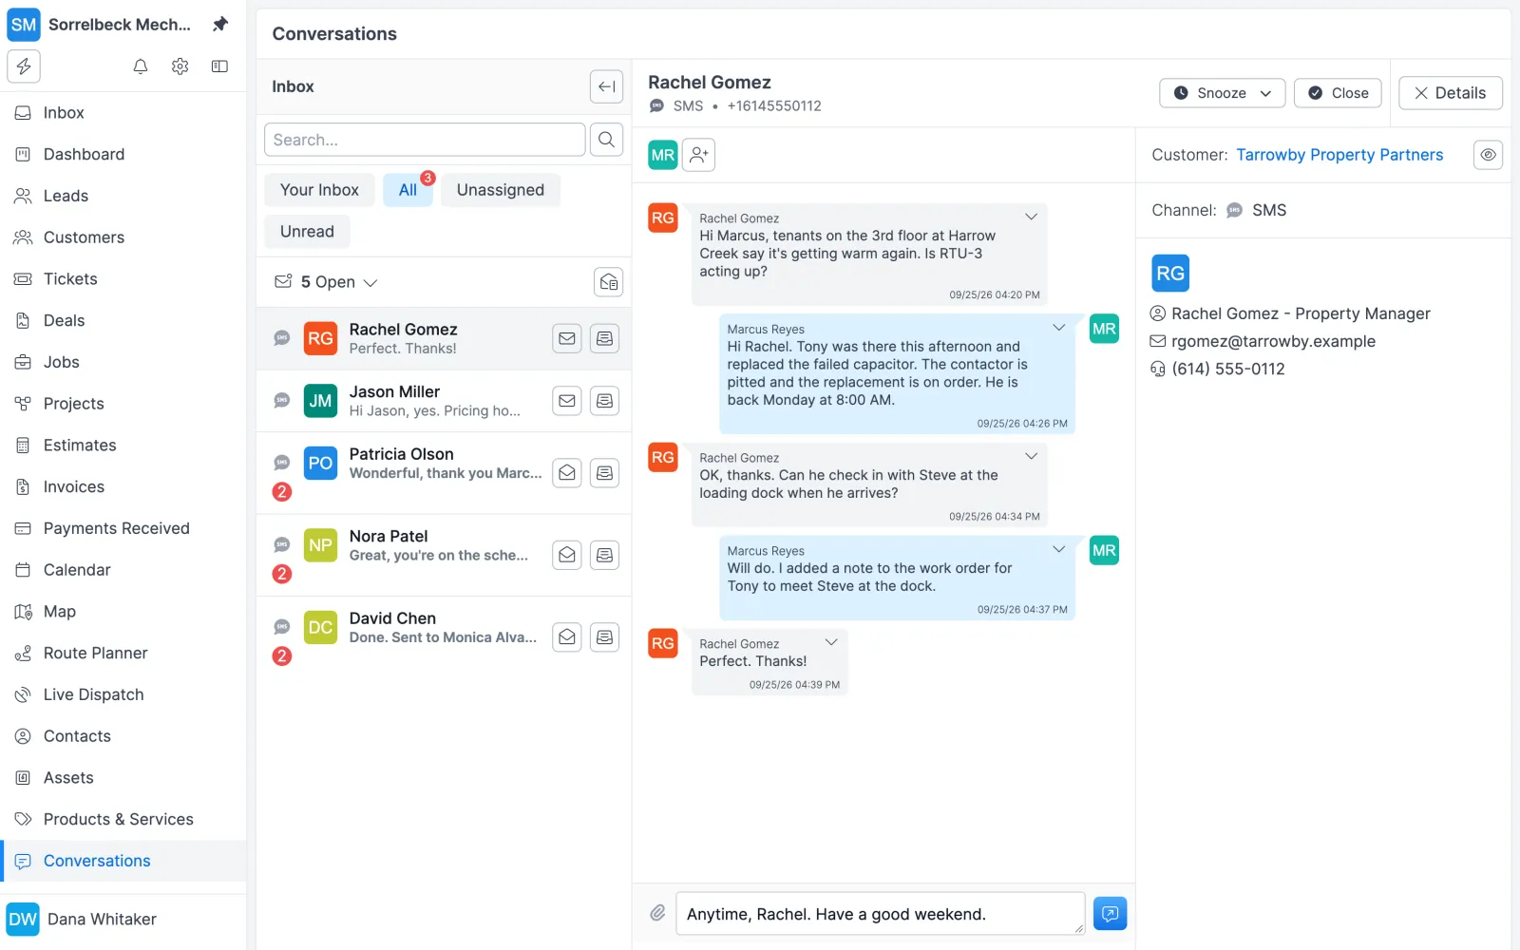The height and width of the screenshot is (950, 1520).
Task: Click the conversation search field
Action: point(425,140)
